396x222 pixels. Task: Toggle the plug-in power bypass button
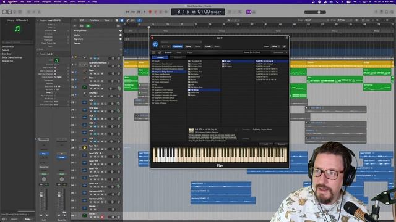(155, 44)
